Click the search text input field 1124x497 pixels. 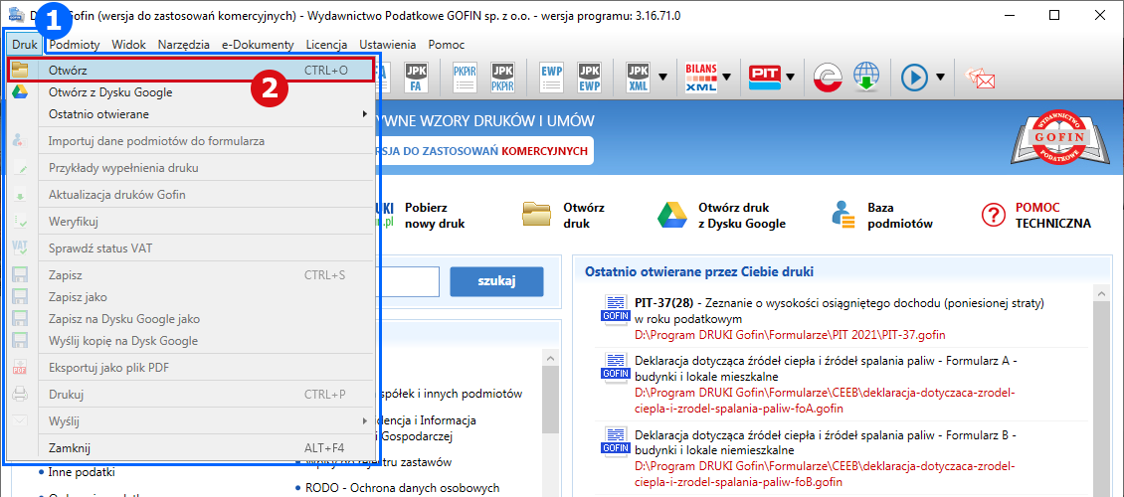pos(407,281)
